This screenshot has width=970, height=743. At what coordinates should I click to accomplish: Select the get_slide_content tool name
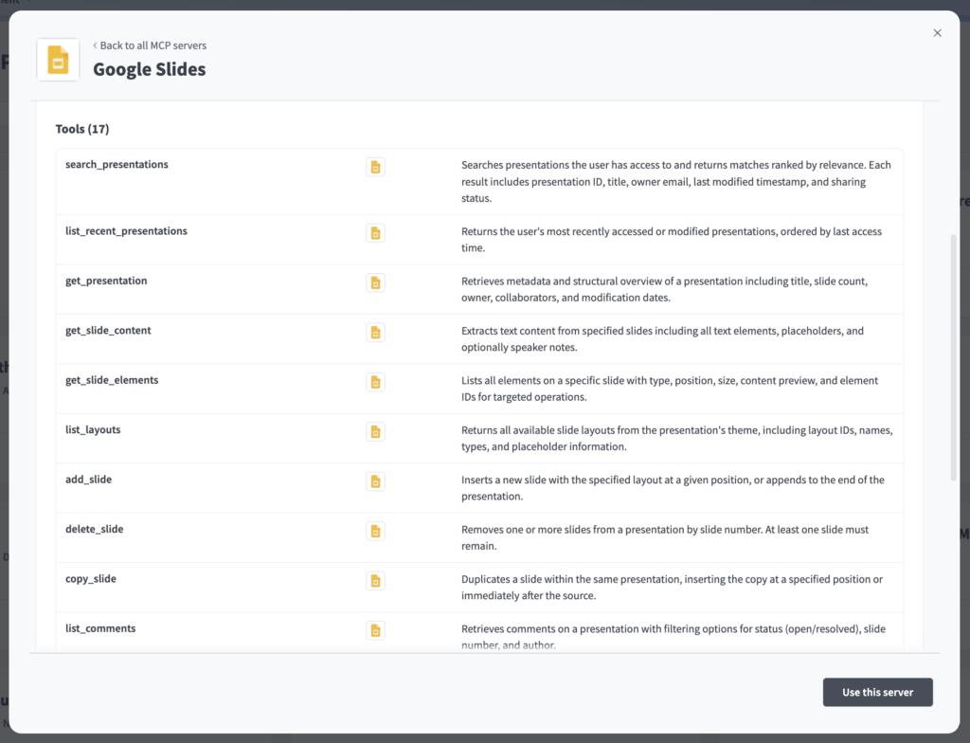tap(108, 330)
